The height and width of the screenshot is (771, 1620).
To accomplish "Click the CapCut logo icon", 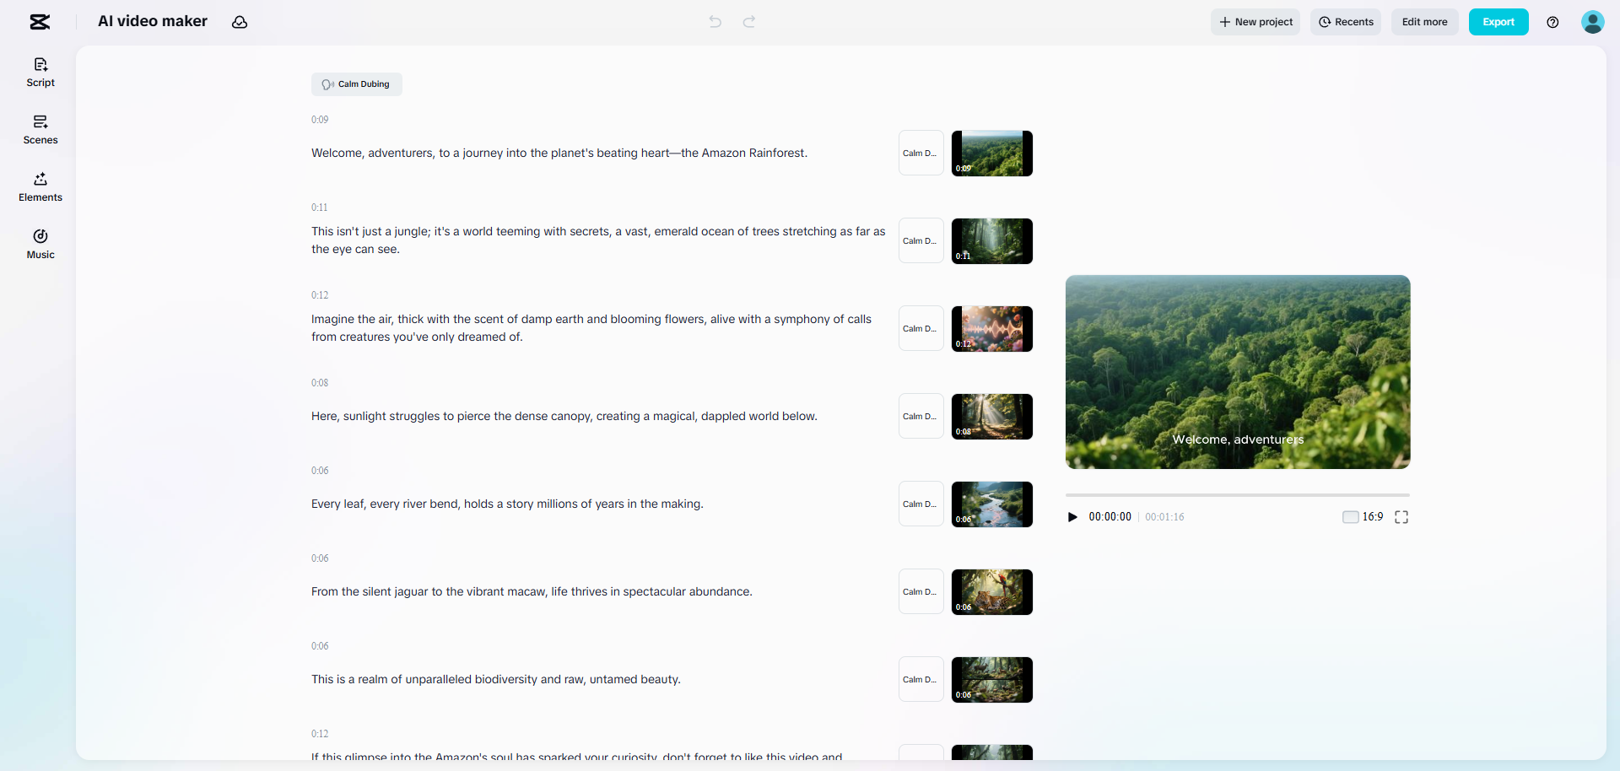I will coord(40,22).
